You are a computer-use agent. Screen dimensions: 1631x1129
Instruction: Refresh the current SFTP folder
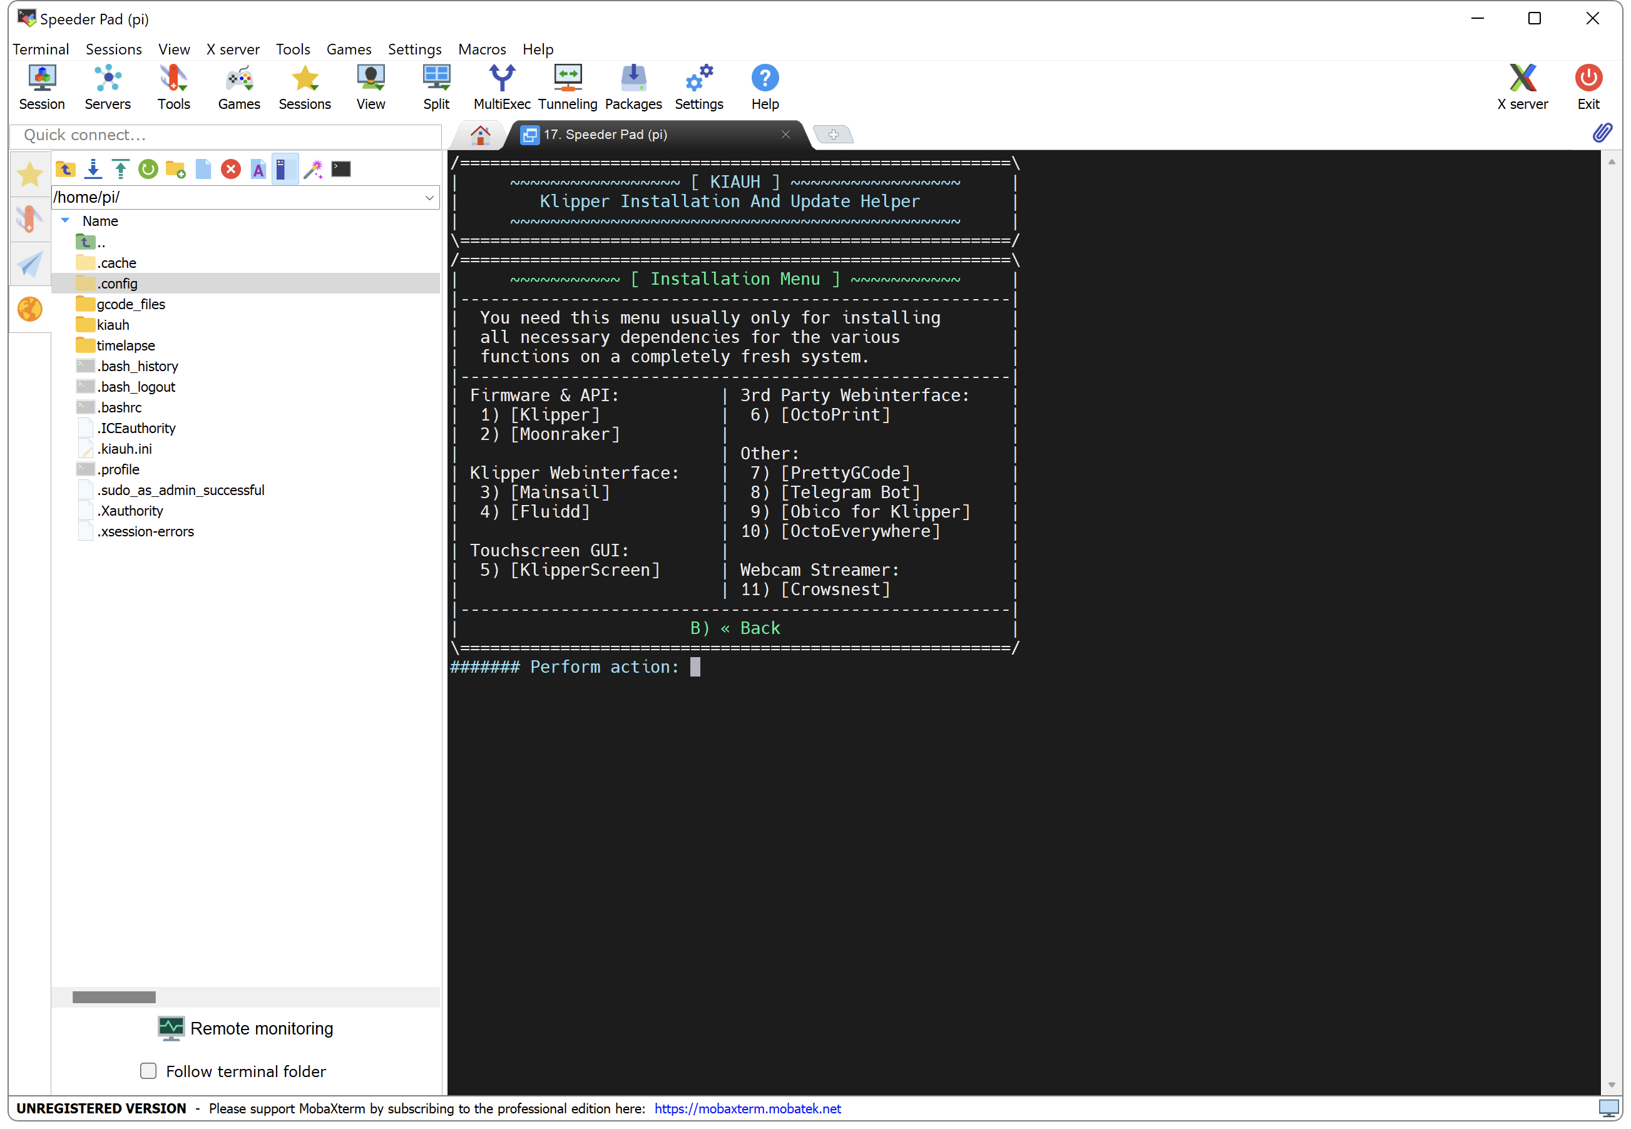(x=148, y=169)
